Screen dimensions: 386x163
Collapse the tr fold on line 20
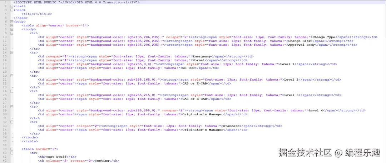[11, 76]
